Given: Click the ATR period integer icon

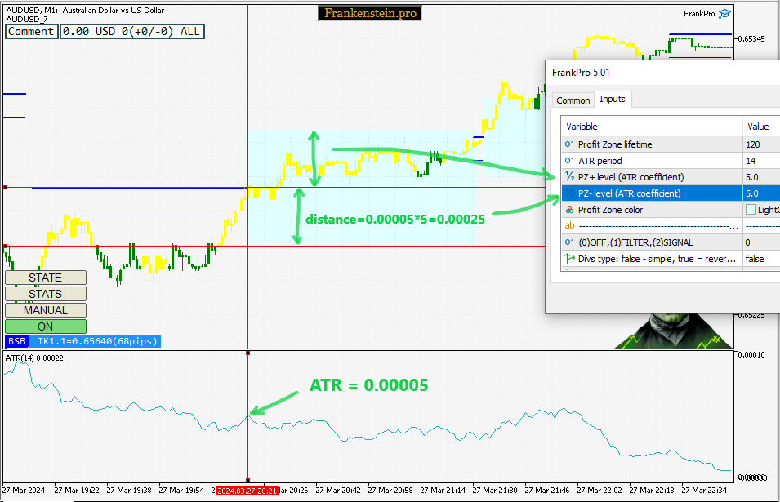Looking at the screenshot, I should click(569, 161).
